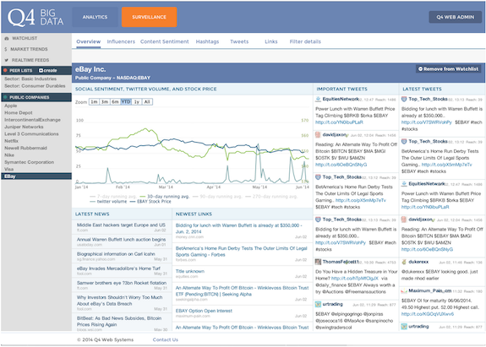Open news Samwer brothers eye Rocket flotation
This screenshot has width=486, height=347.
(122, 283)
